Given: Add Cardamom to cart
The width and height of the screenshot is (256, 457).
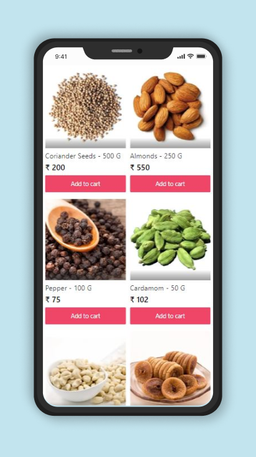Looking at the screenshot, I should (x=170, y=316).
